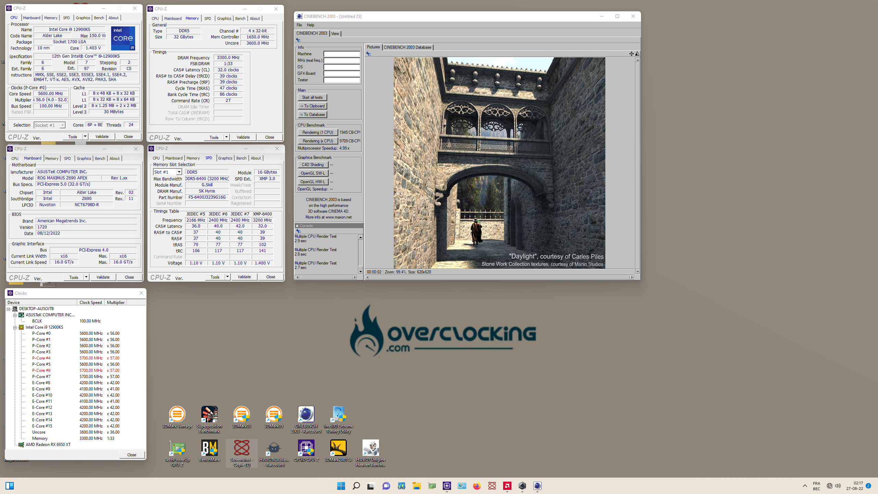The image size is (878, 494).
Task: Click the -> To Clipboard button
Action: pyautogui.click(x=312, y=106)
